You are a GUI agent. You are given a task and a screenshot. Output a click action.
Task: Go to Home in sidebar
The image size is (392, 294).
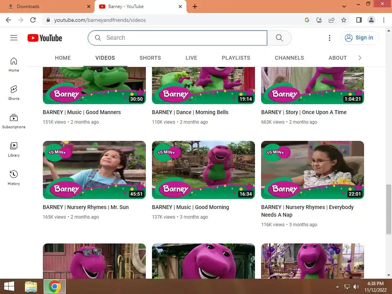tap(14, 64)
